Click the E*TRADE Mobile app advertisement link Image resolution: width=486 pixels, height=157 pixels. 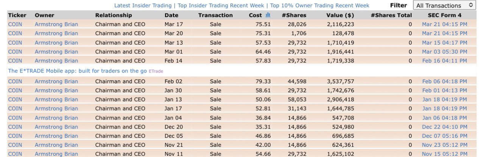click(x=77, y=71)
